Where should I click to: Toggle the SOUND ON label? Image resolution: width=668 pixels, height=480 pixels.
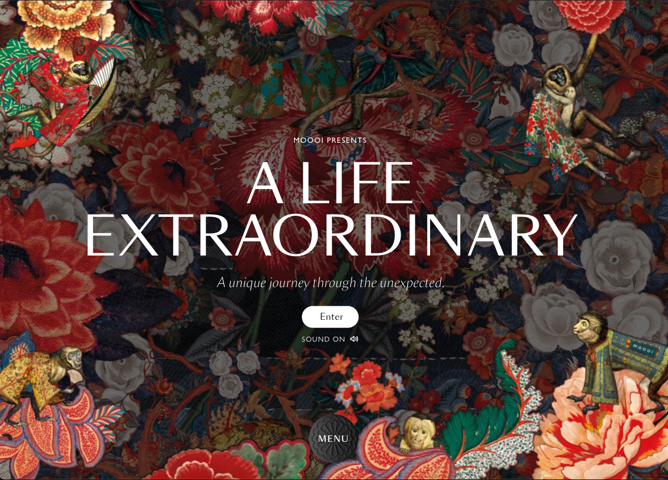point(324,339)
